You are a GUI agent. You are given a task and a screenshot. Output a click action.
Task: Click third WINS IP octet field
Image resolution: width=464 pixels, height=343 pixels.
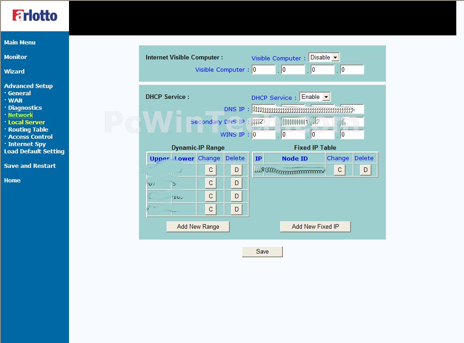322,135
